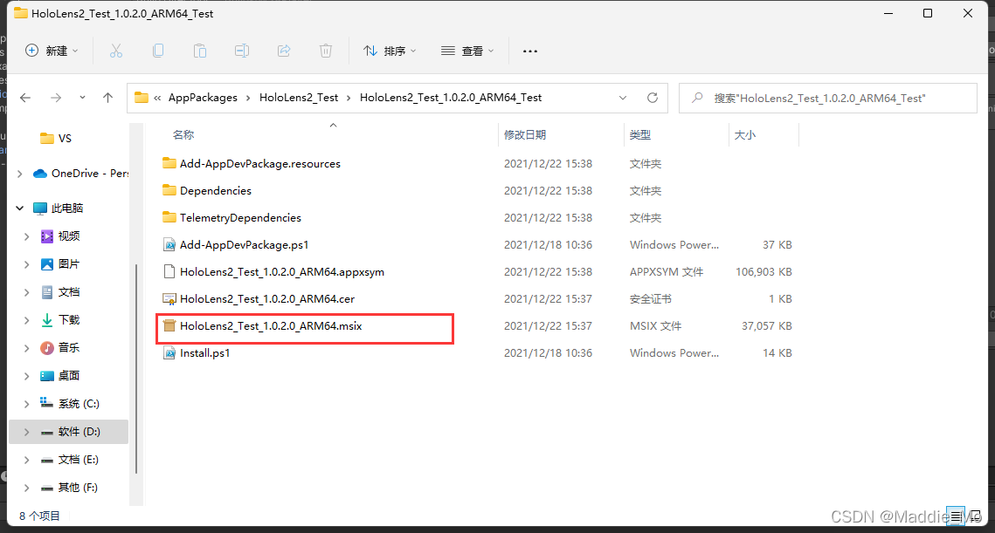Open the three-dot See more menu
Screen dimensions: 995x533
click(530, 51)
